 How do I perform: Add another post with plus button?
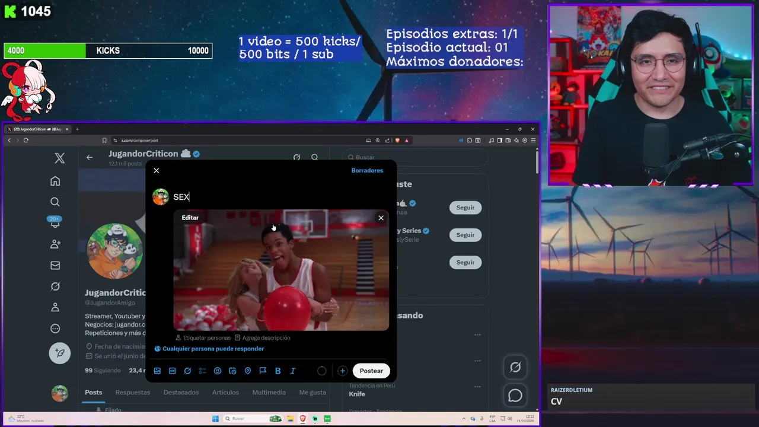click(342, 371)
